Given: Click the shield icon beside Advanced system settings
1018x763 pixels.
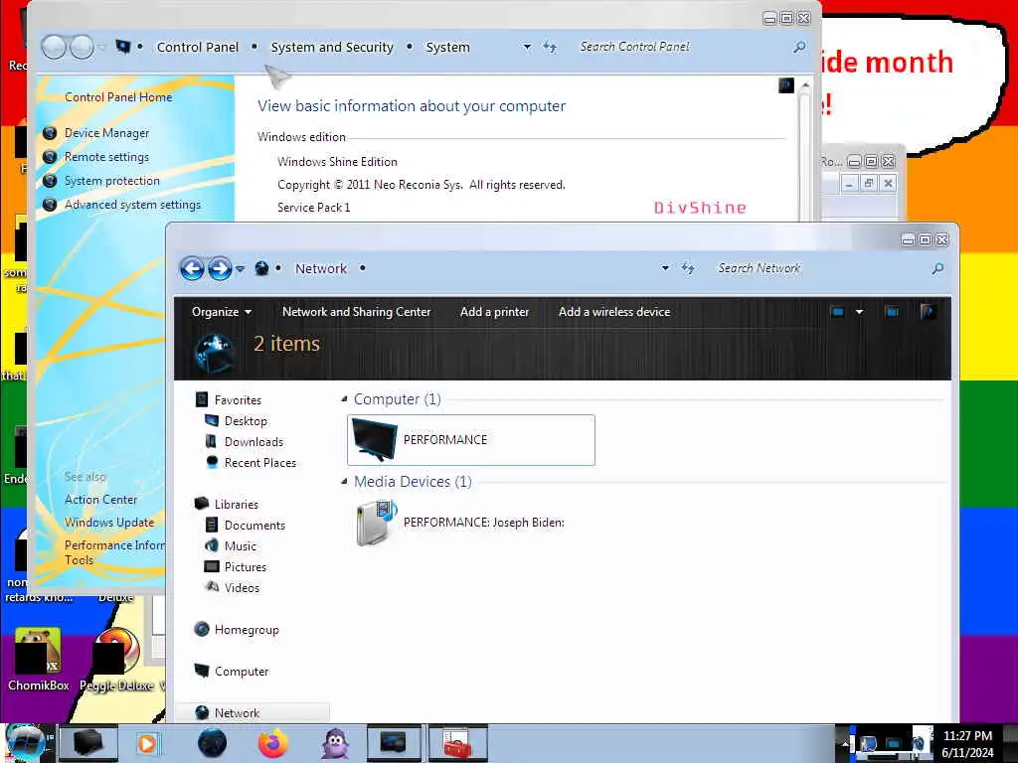Looking at the screenshot, I should tap(50, 205).
